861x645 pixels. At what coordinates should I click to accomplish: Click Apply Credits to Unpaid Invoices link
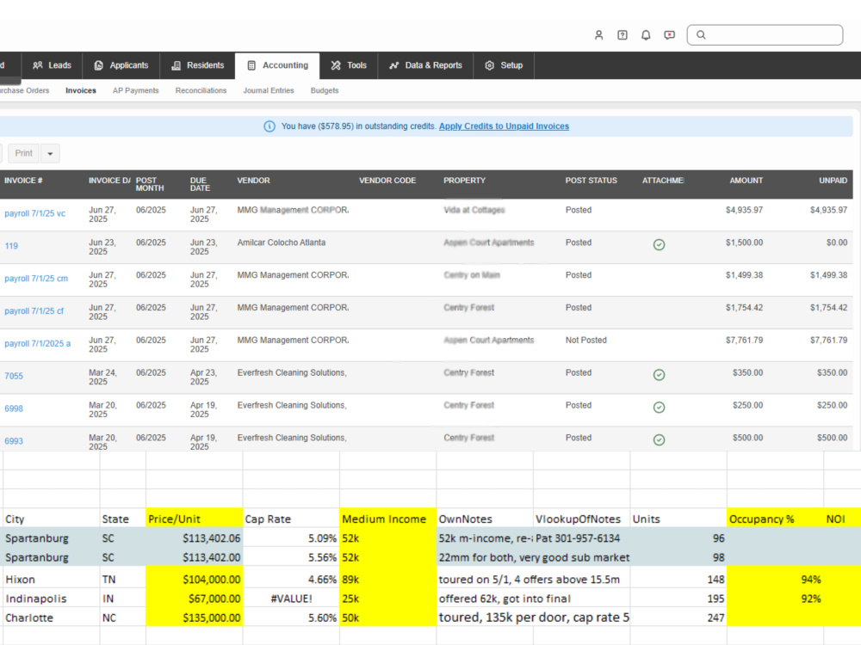(x=504, y=126)
